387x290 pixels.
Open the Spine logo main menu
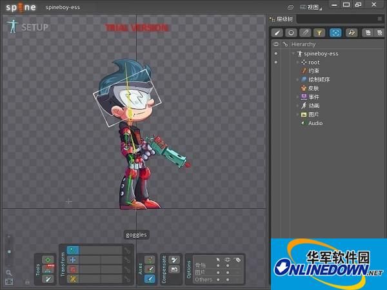(21, 7)
